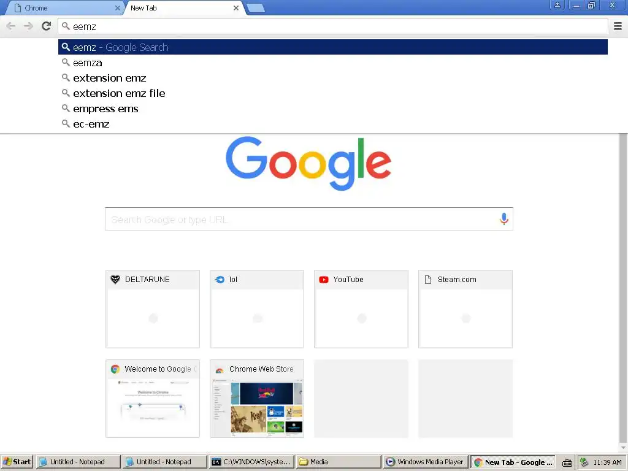Close the New Tab tab
The height and width of the screenshot is (471, 628).
[x=236, y=8]
